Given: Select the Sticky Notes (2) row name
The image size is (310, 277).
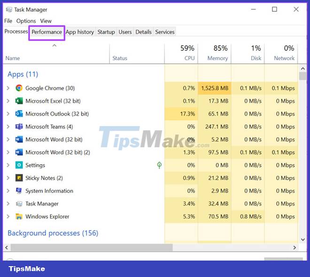Looking at the screenshot, I should tap(44, 178).
